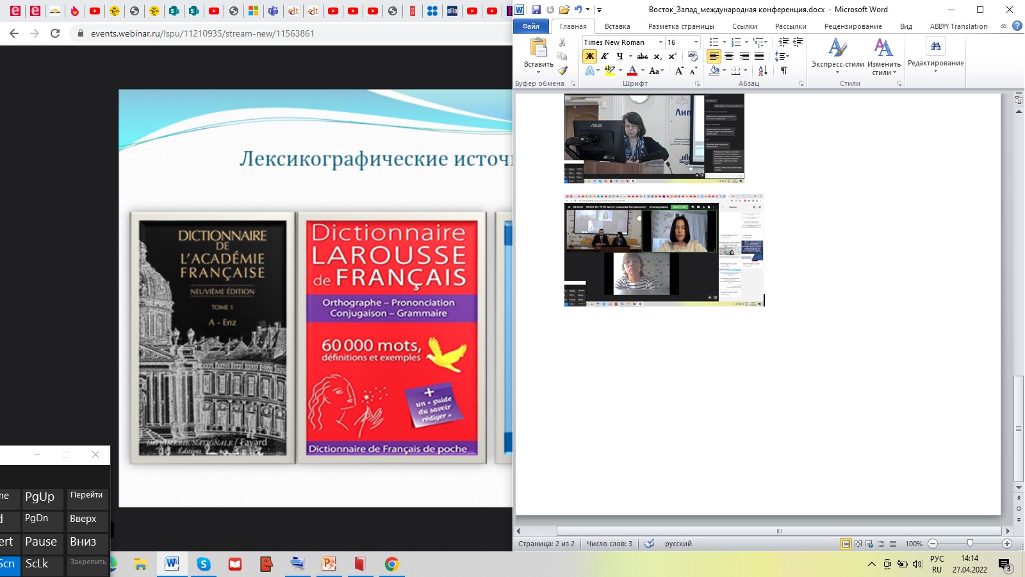The image size is (1025, 577).
Task: Open the Изменить стили dropdown
Action: click(x=884, y=56)
